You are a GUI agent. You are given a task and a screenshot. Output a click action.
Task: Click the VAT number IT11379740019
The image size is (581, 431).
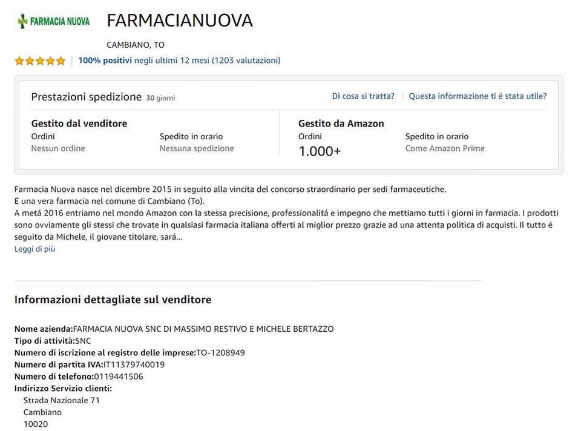click(134, 364)
